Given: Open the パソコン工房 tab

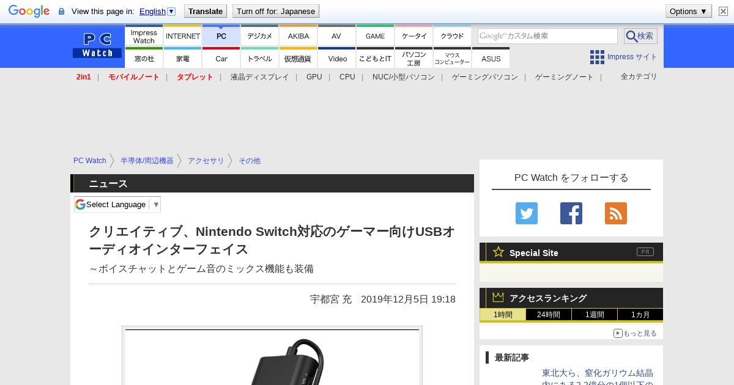Looking at the screenshot, I should pos(413,58).
